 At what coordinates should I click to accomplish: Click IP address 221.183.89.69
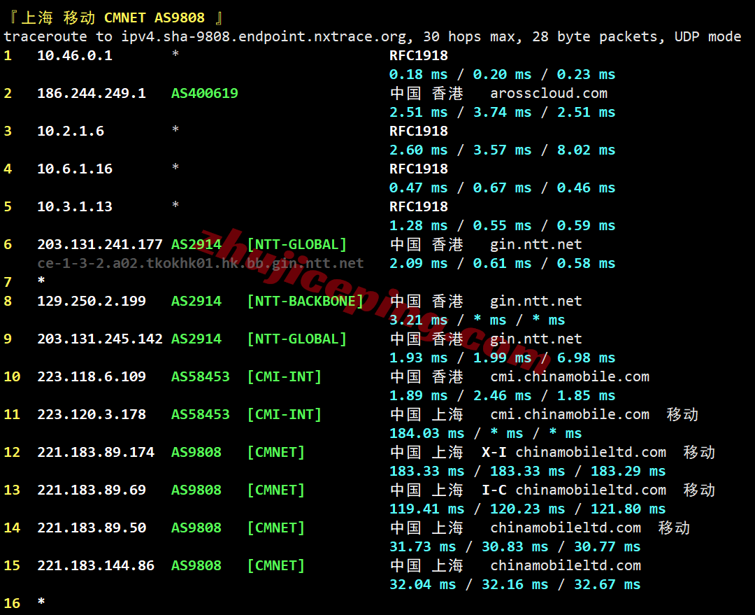(x=92, y=490)
